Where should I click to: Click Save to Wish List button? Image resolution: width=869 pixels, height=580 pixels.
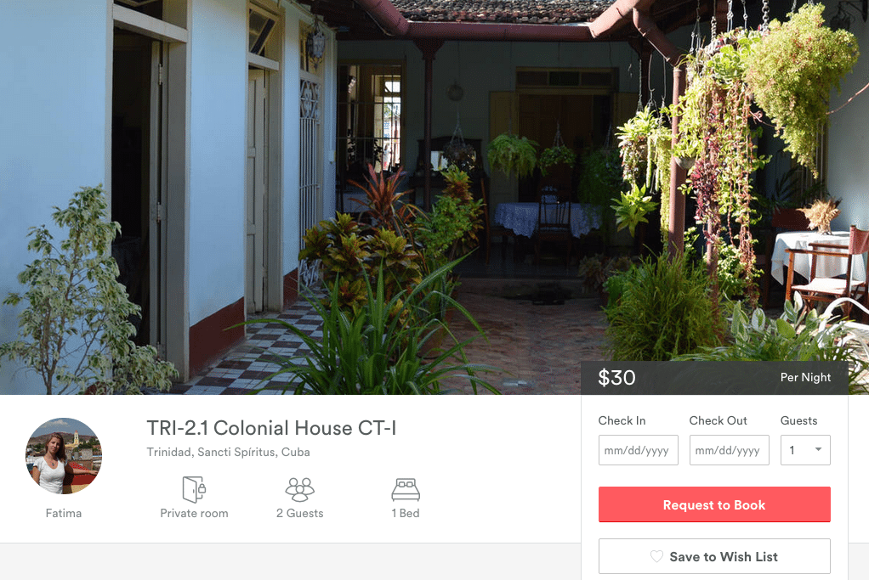714,556
